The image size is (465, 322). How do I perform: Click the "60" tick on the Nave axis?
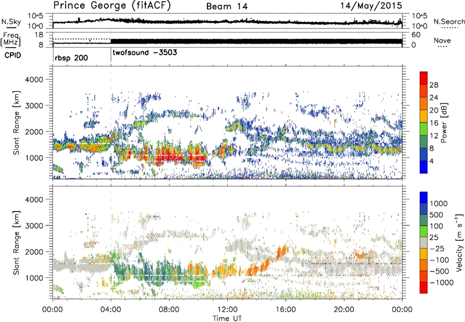(416, 35)
